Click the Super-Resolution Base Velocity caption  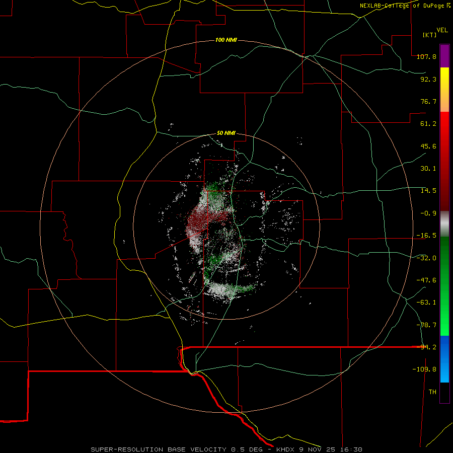226,449
